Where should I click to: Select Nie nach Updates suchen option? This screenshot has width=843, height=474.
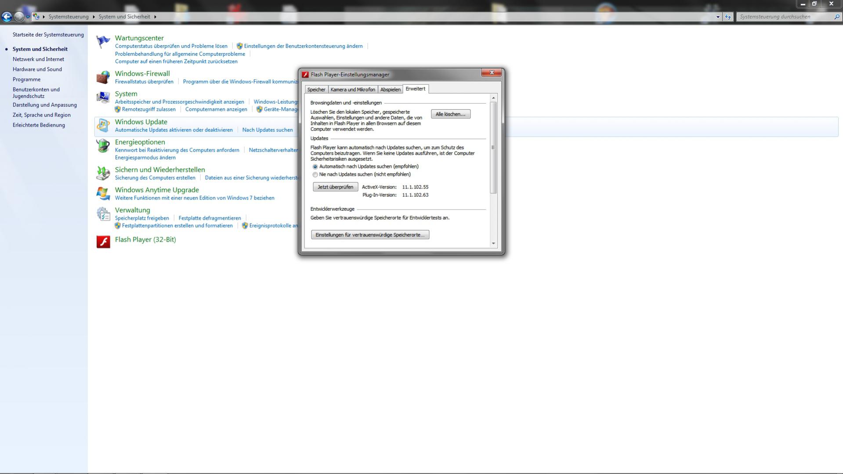click(315, 175)
